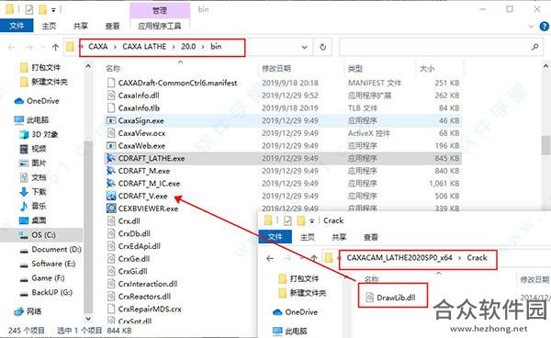Open the 文件 menu in the bin window
The image size is (551, 338).
pos(17,26)
